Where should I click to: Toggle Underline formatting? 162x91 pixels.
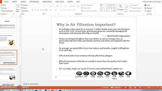pos(38,10)
